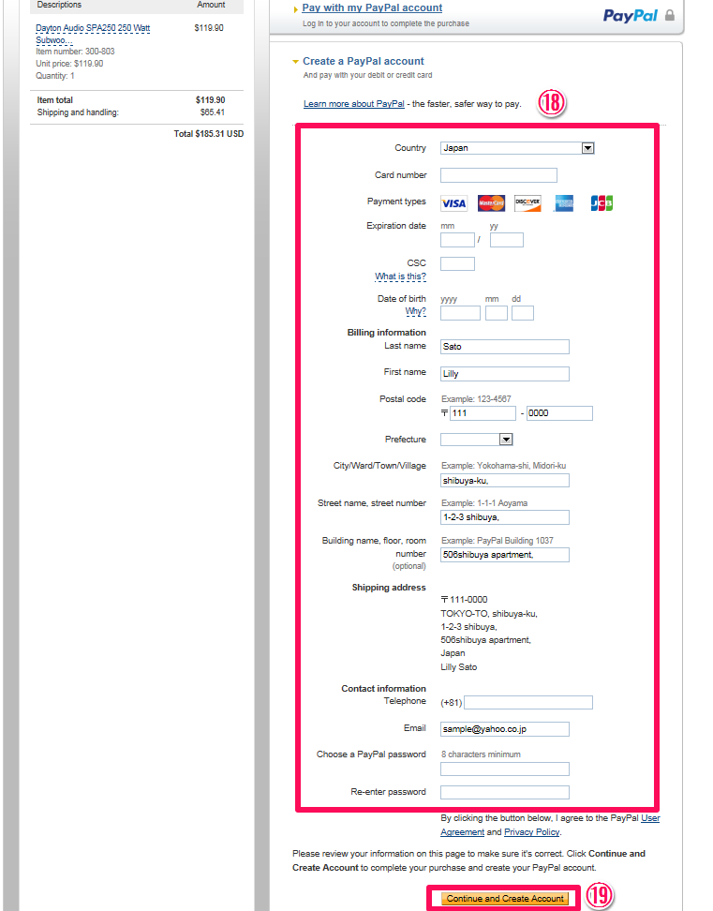Open the Privacy Policy link

tap(531, 832)
